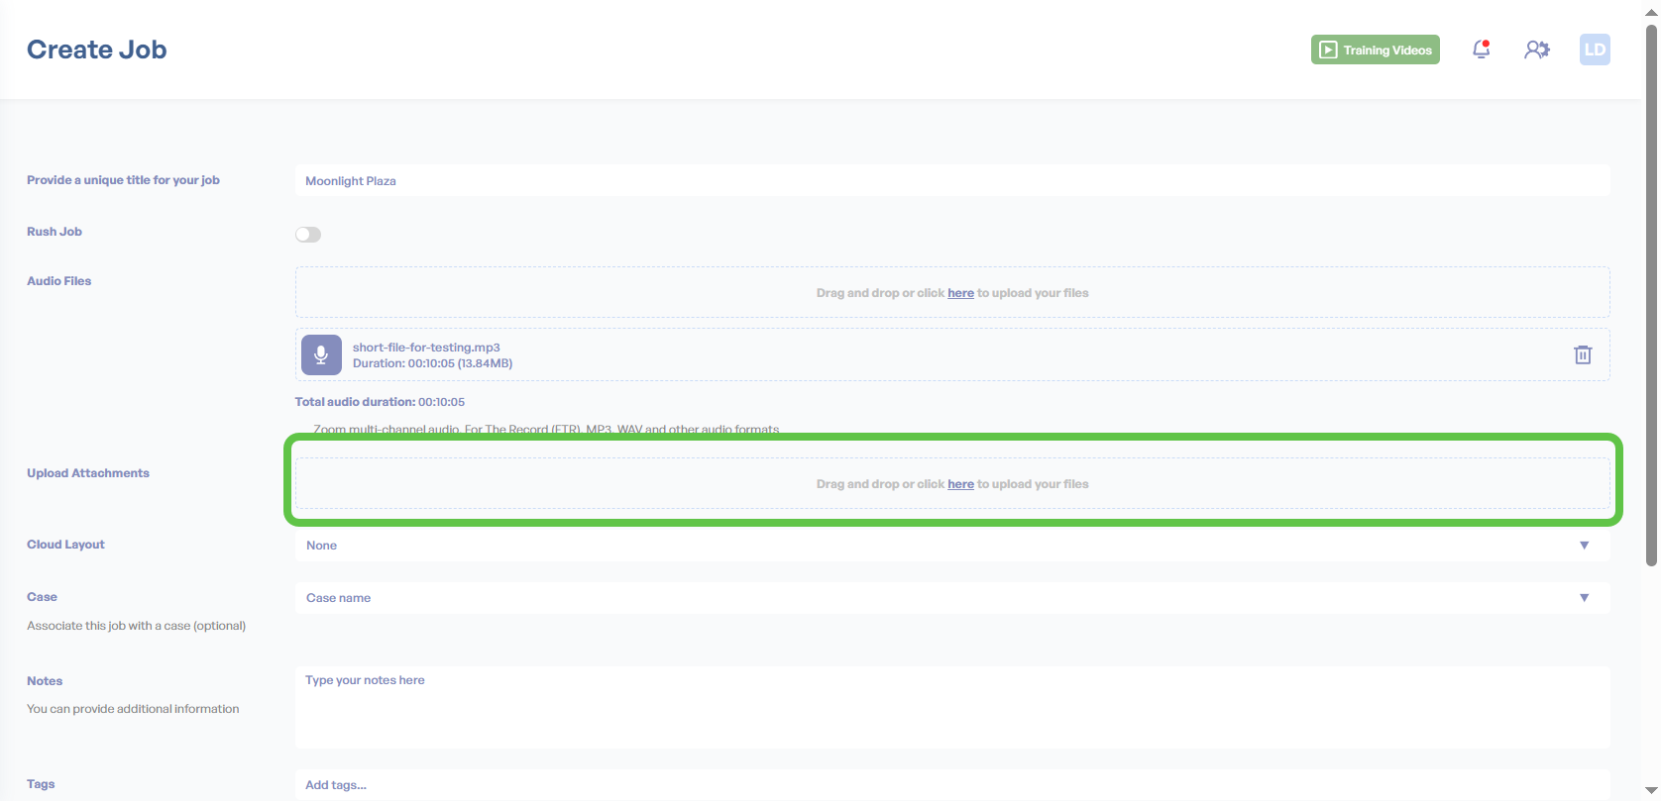Open Training Videos
The width and height of the screenshot is (1661, 801).
click(x=1375, y=50)
